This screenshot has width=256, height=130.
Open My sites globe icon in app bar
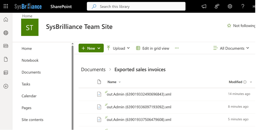[6, 33]
